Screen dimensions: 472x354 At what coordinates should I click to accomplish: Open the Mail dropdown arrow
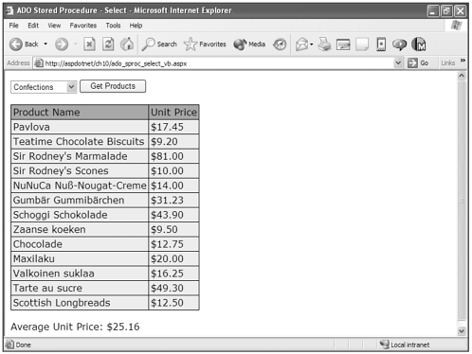(x=312, y=44)
